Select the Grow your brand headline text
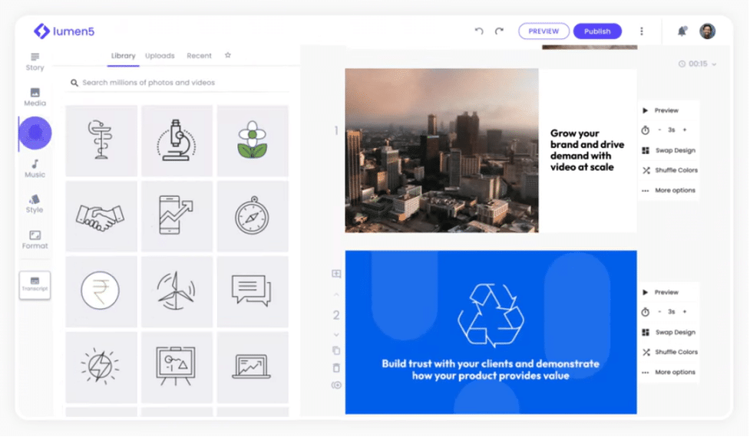The height and width of the screenshot is (437, 750). tap(587, 150)
